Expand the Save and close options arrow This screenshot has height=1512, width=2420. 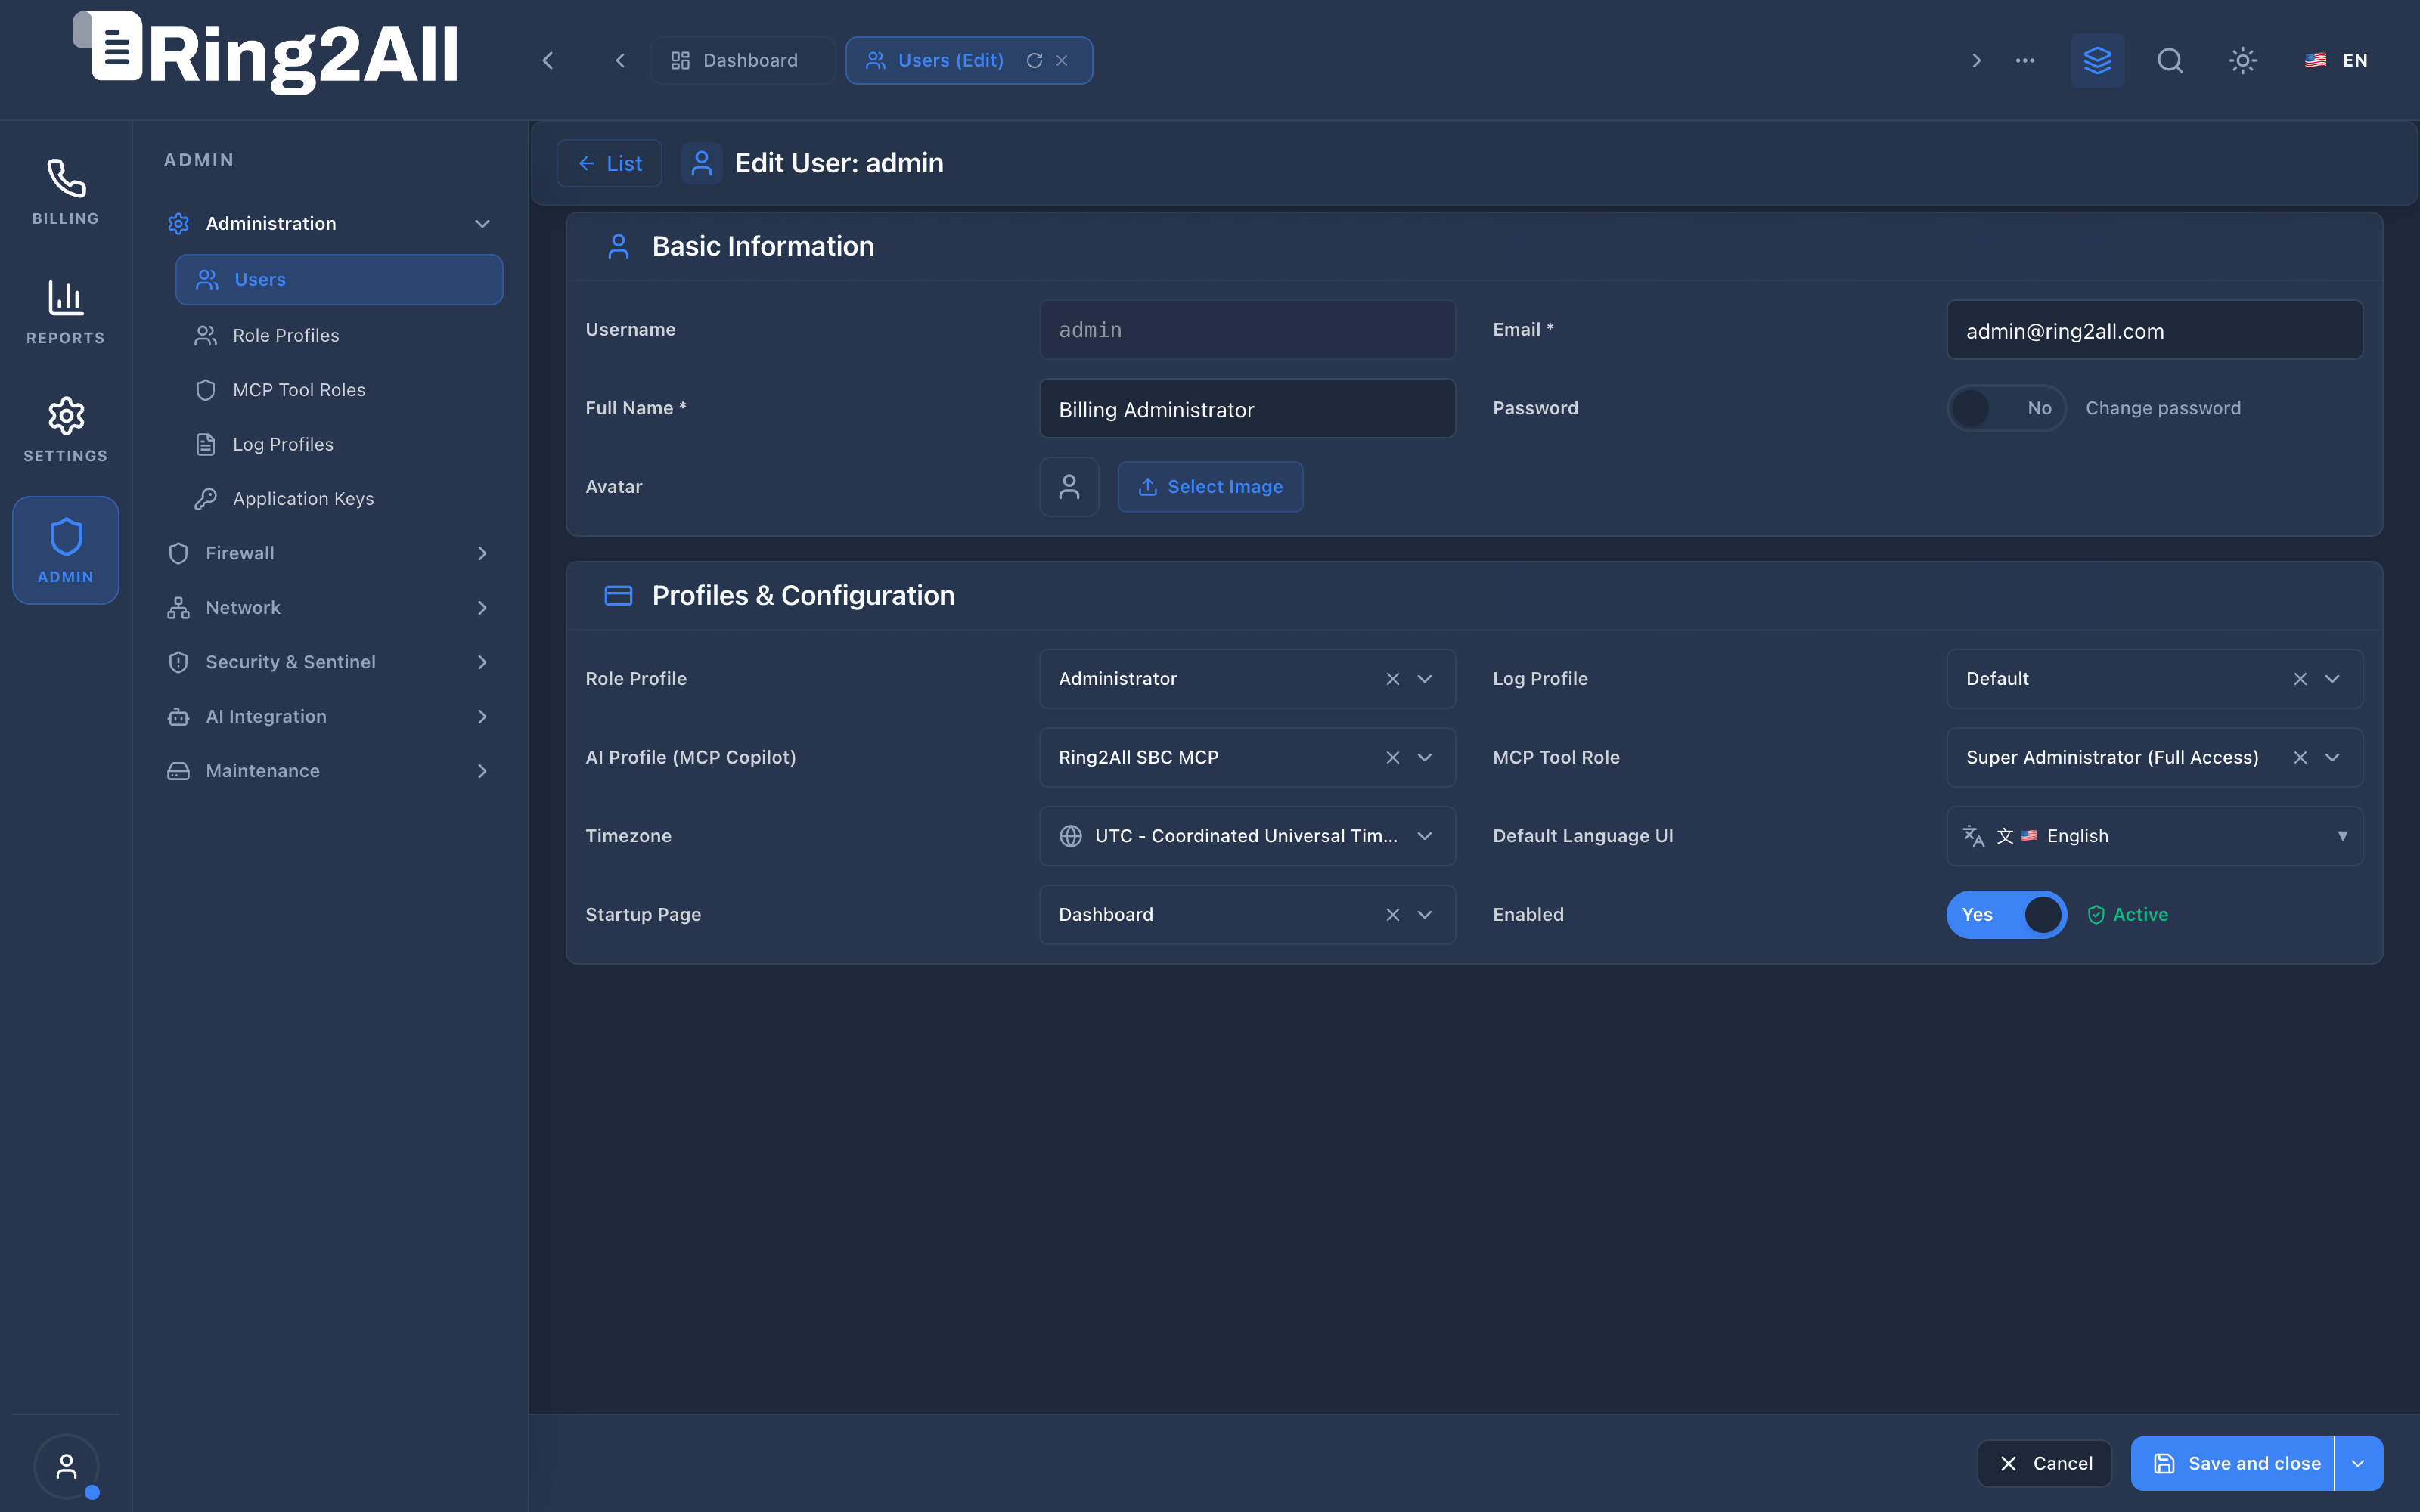point(2358,1464)
